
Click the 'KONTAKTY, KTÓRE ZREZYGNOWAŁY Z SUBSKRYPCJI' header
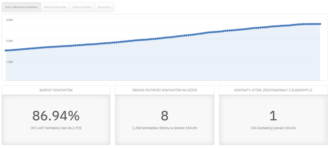tap(273, 90)
